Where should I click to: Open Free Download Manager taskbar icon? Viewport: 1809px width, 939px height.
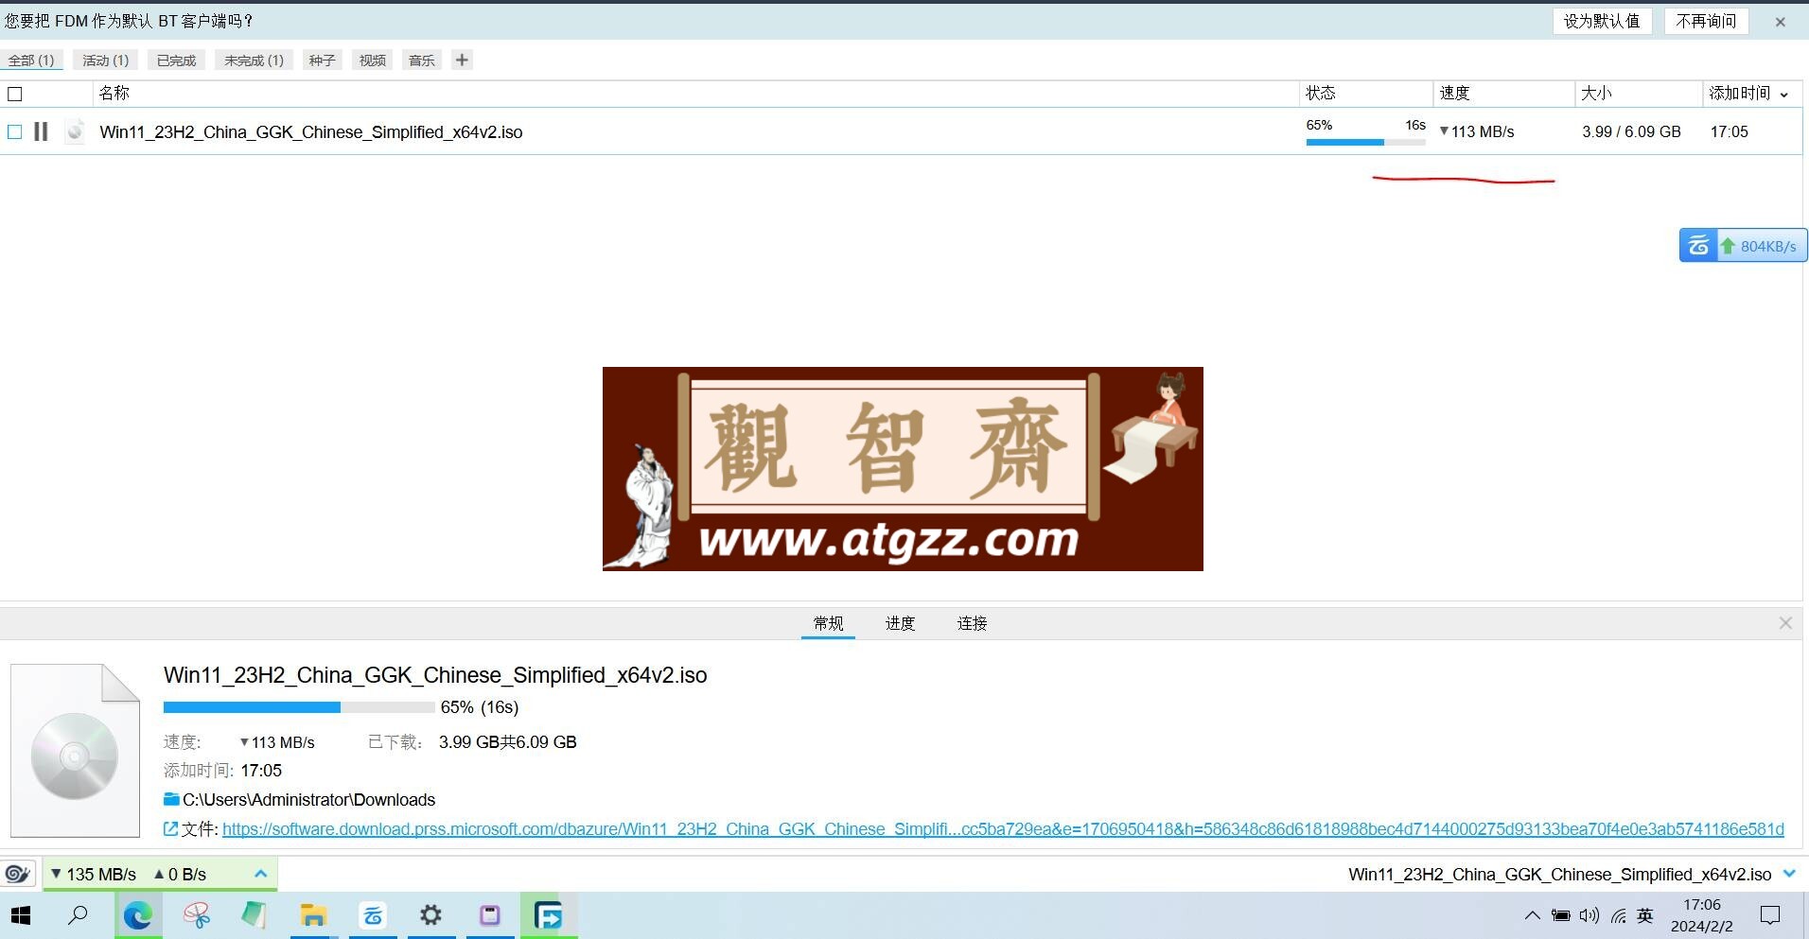pos(549,915)
